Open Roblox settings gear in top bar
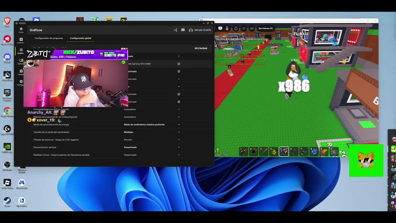This screenshot has height=223, width=396. [244, 28]
